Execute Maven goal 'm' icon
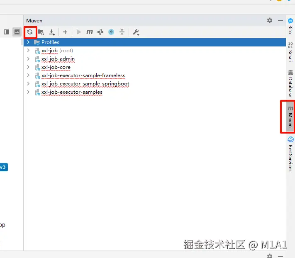This screenshot has height=258, width=295. click(x=90, y=32)
